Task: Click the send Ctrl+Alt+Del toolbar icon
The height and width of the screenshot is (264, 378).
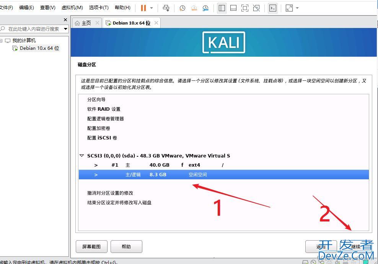Action: (x=166, y=8)
